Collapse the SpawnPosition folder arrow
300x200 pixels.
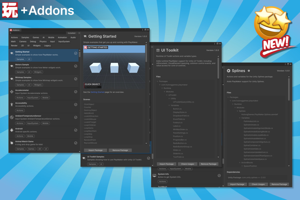click(242, 166)
